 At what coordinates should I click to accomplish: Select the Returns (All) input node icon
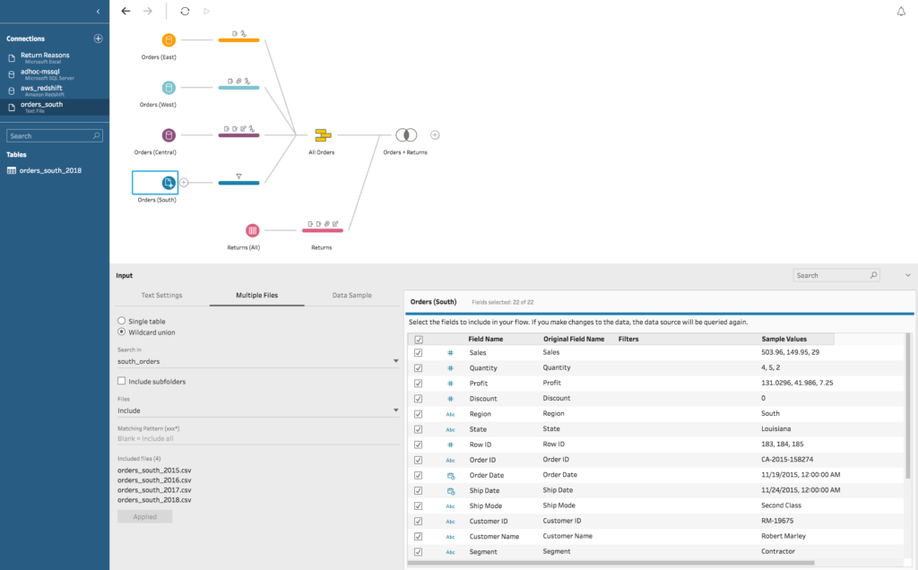(x=252, y=230)
